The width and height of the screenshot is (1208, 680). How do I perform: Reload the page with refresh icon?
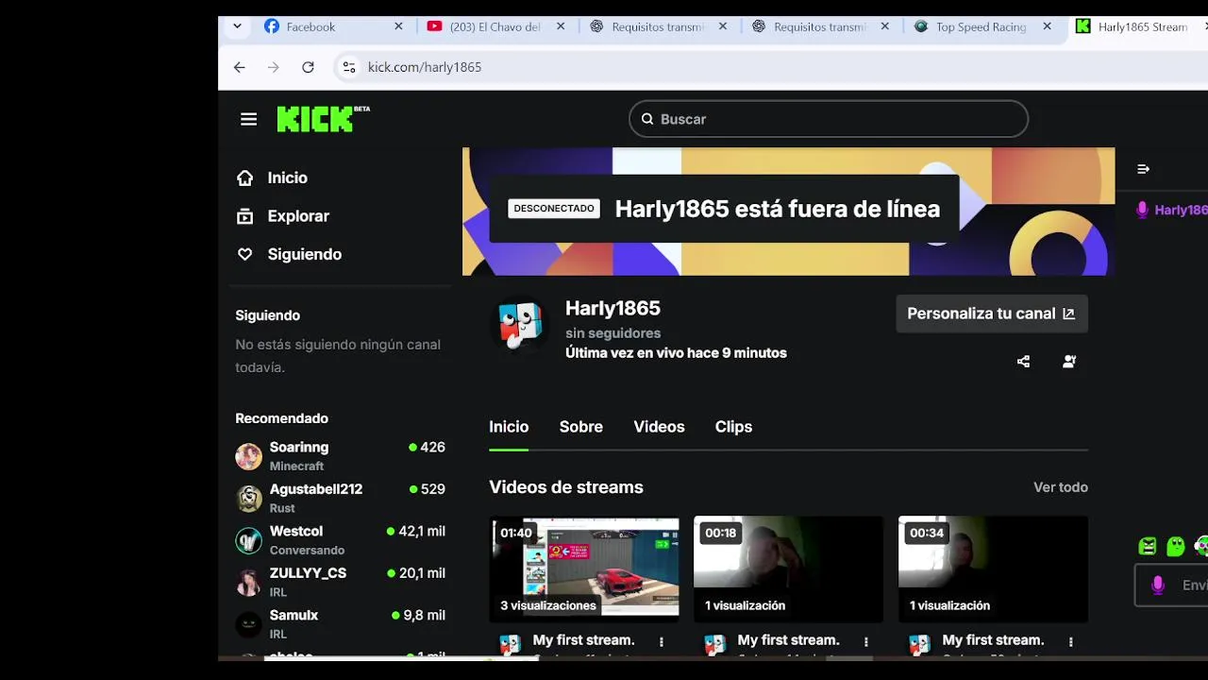tap(308, 67)
